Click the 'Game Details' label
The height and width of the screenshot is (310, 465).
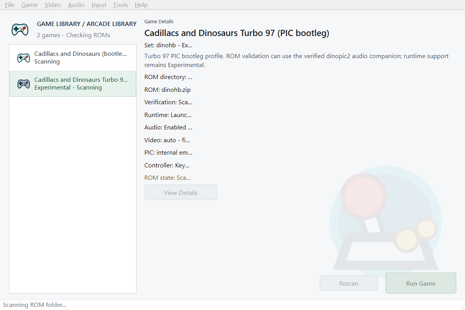159,22
